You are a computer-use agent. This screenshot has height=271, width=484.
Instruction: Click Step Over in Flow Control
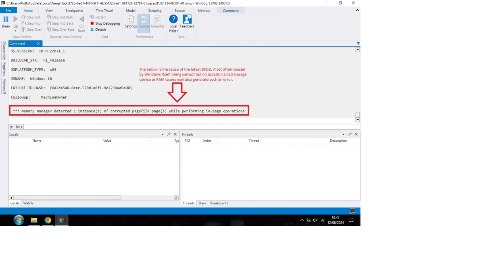pos(31,29)
